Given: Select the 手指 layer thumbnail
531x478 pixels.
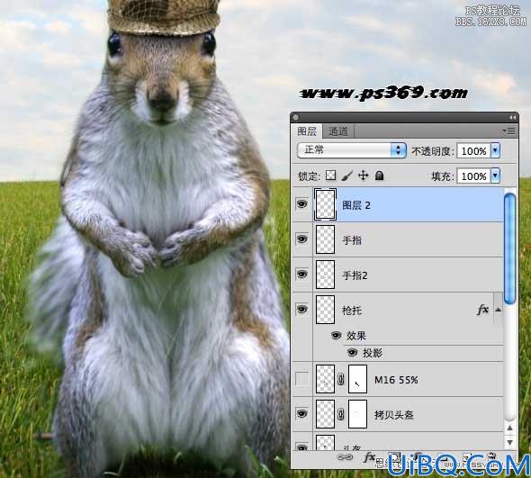Looking at the screenshot, I should (325, 239).
